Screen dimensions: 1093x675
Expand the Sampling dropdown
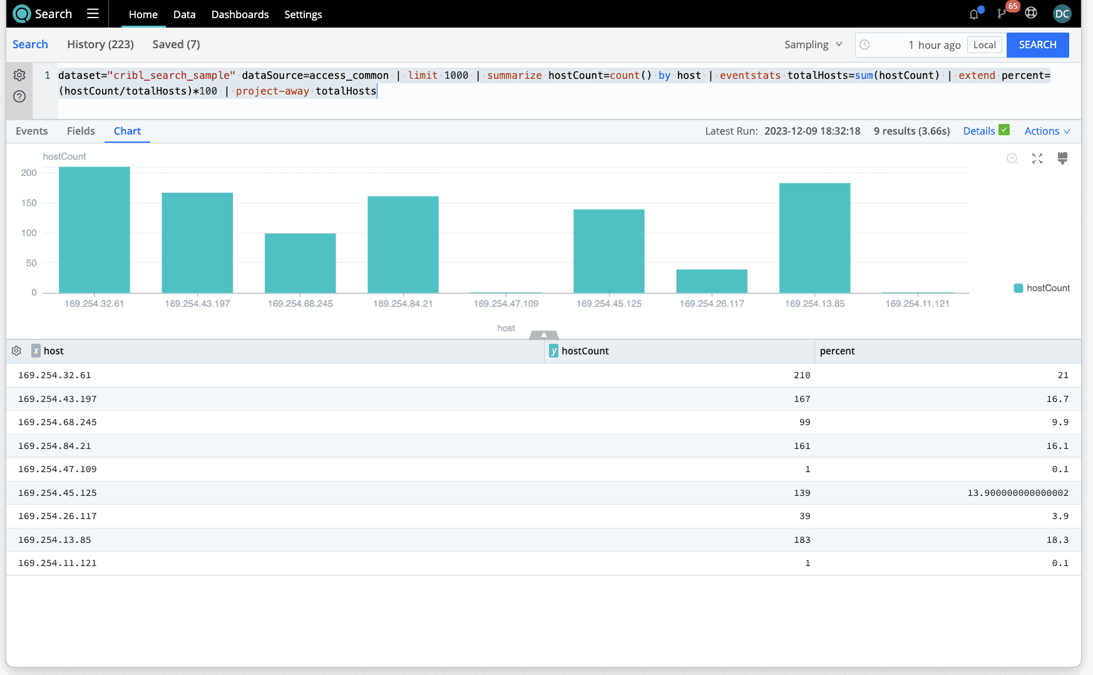[813, 44]
